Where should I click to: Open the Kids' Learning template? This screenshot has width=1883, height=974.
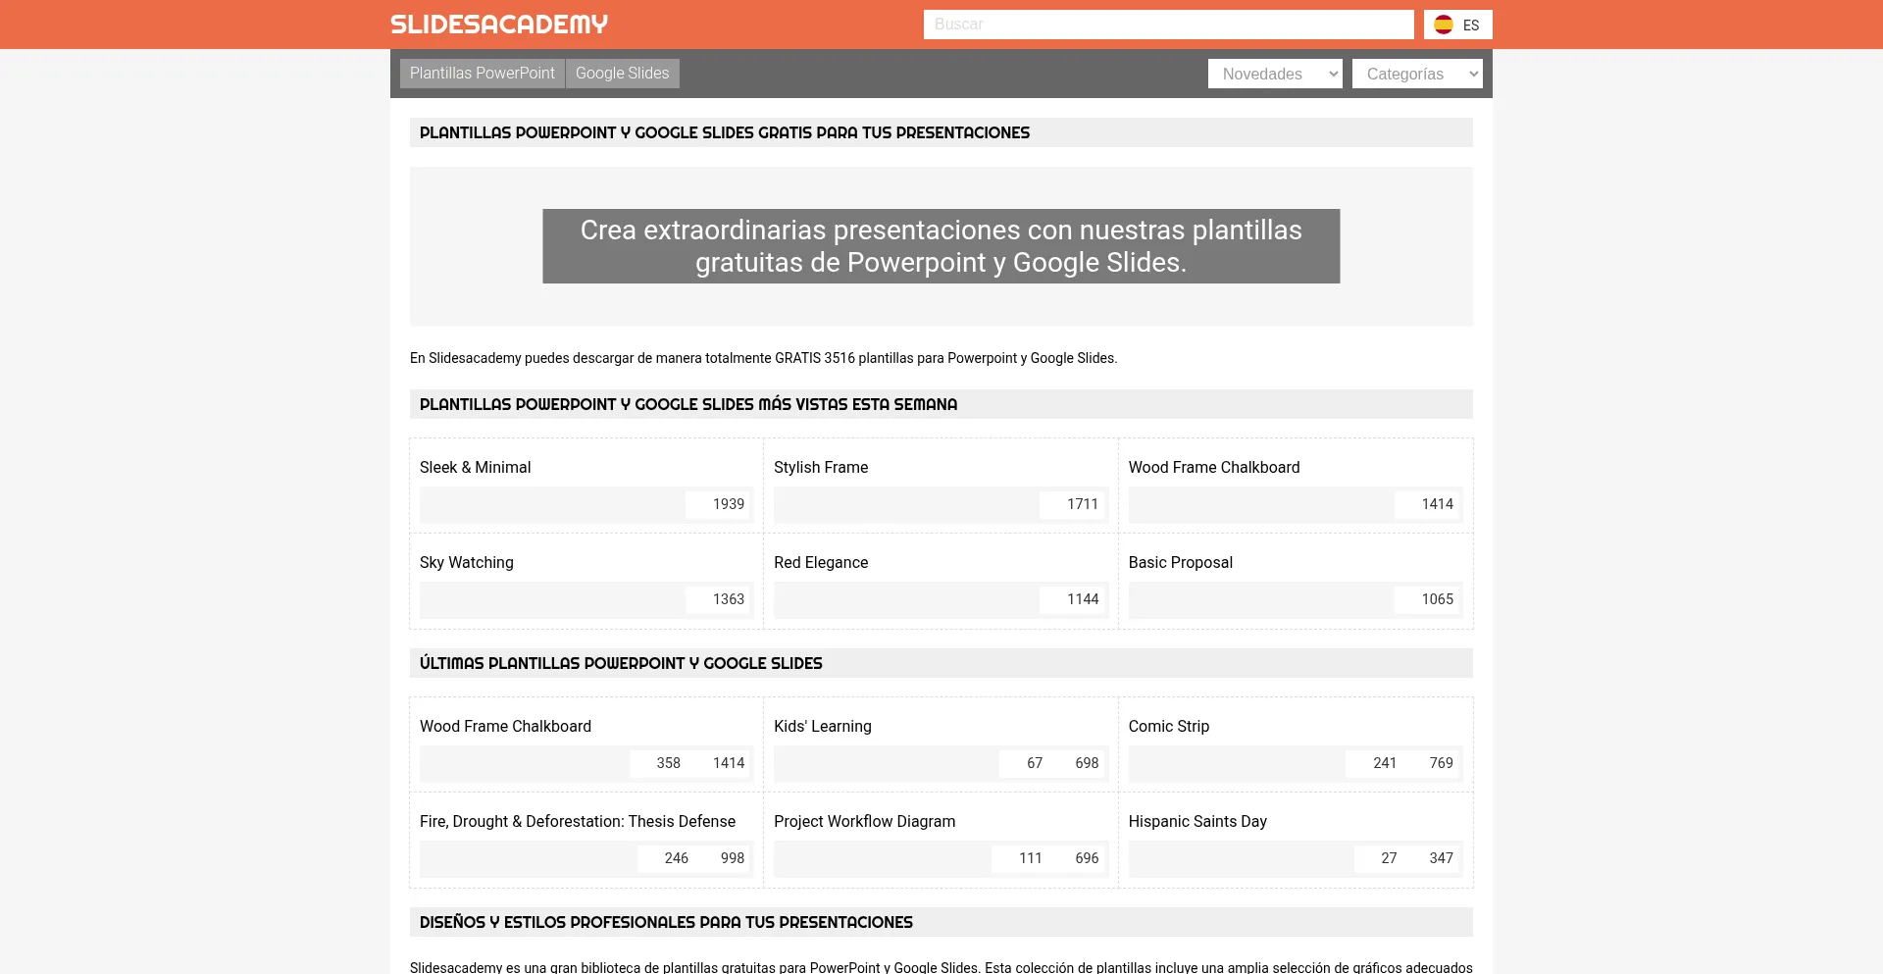click(822, 727)
